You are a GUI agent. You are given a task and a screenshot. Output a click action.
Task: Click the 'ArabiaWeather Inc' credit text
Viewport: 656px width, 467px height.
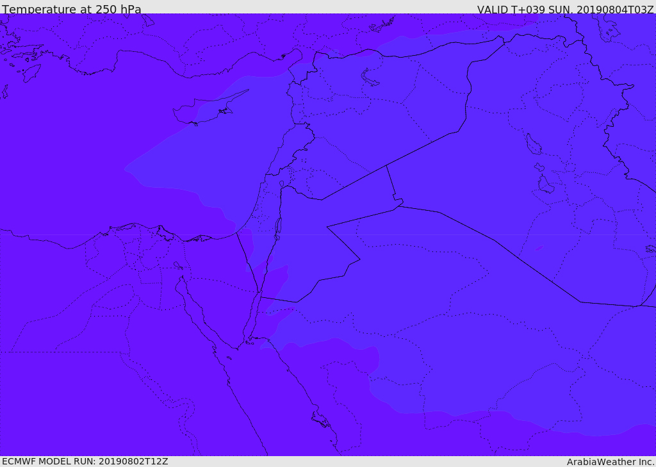point(611,462)
